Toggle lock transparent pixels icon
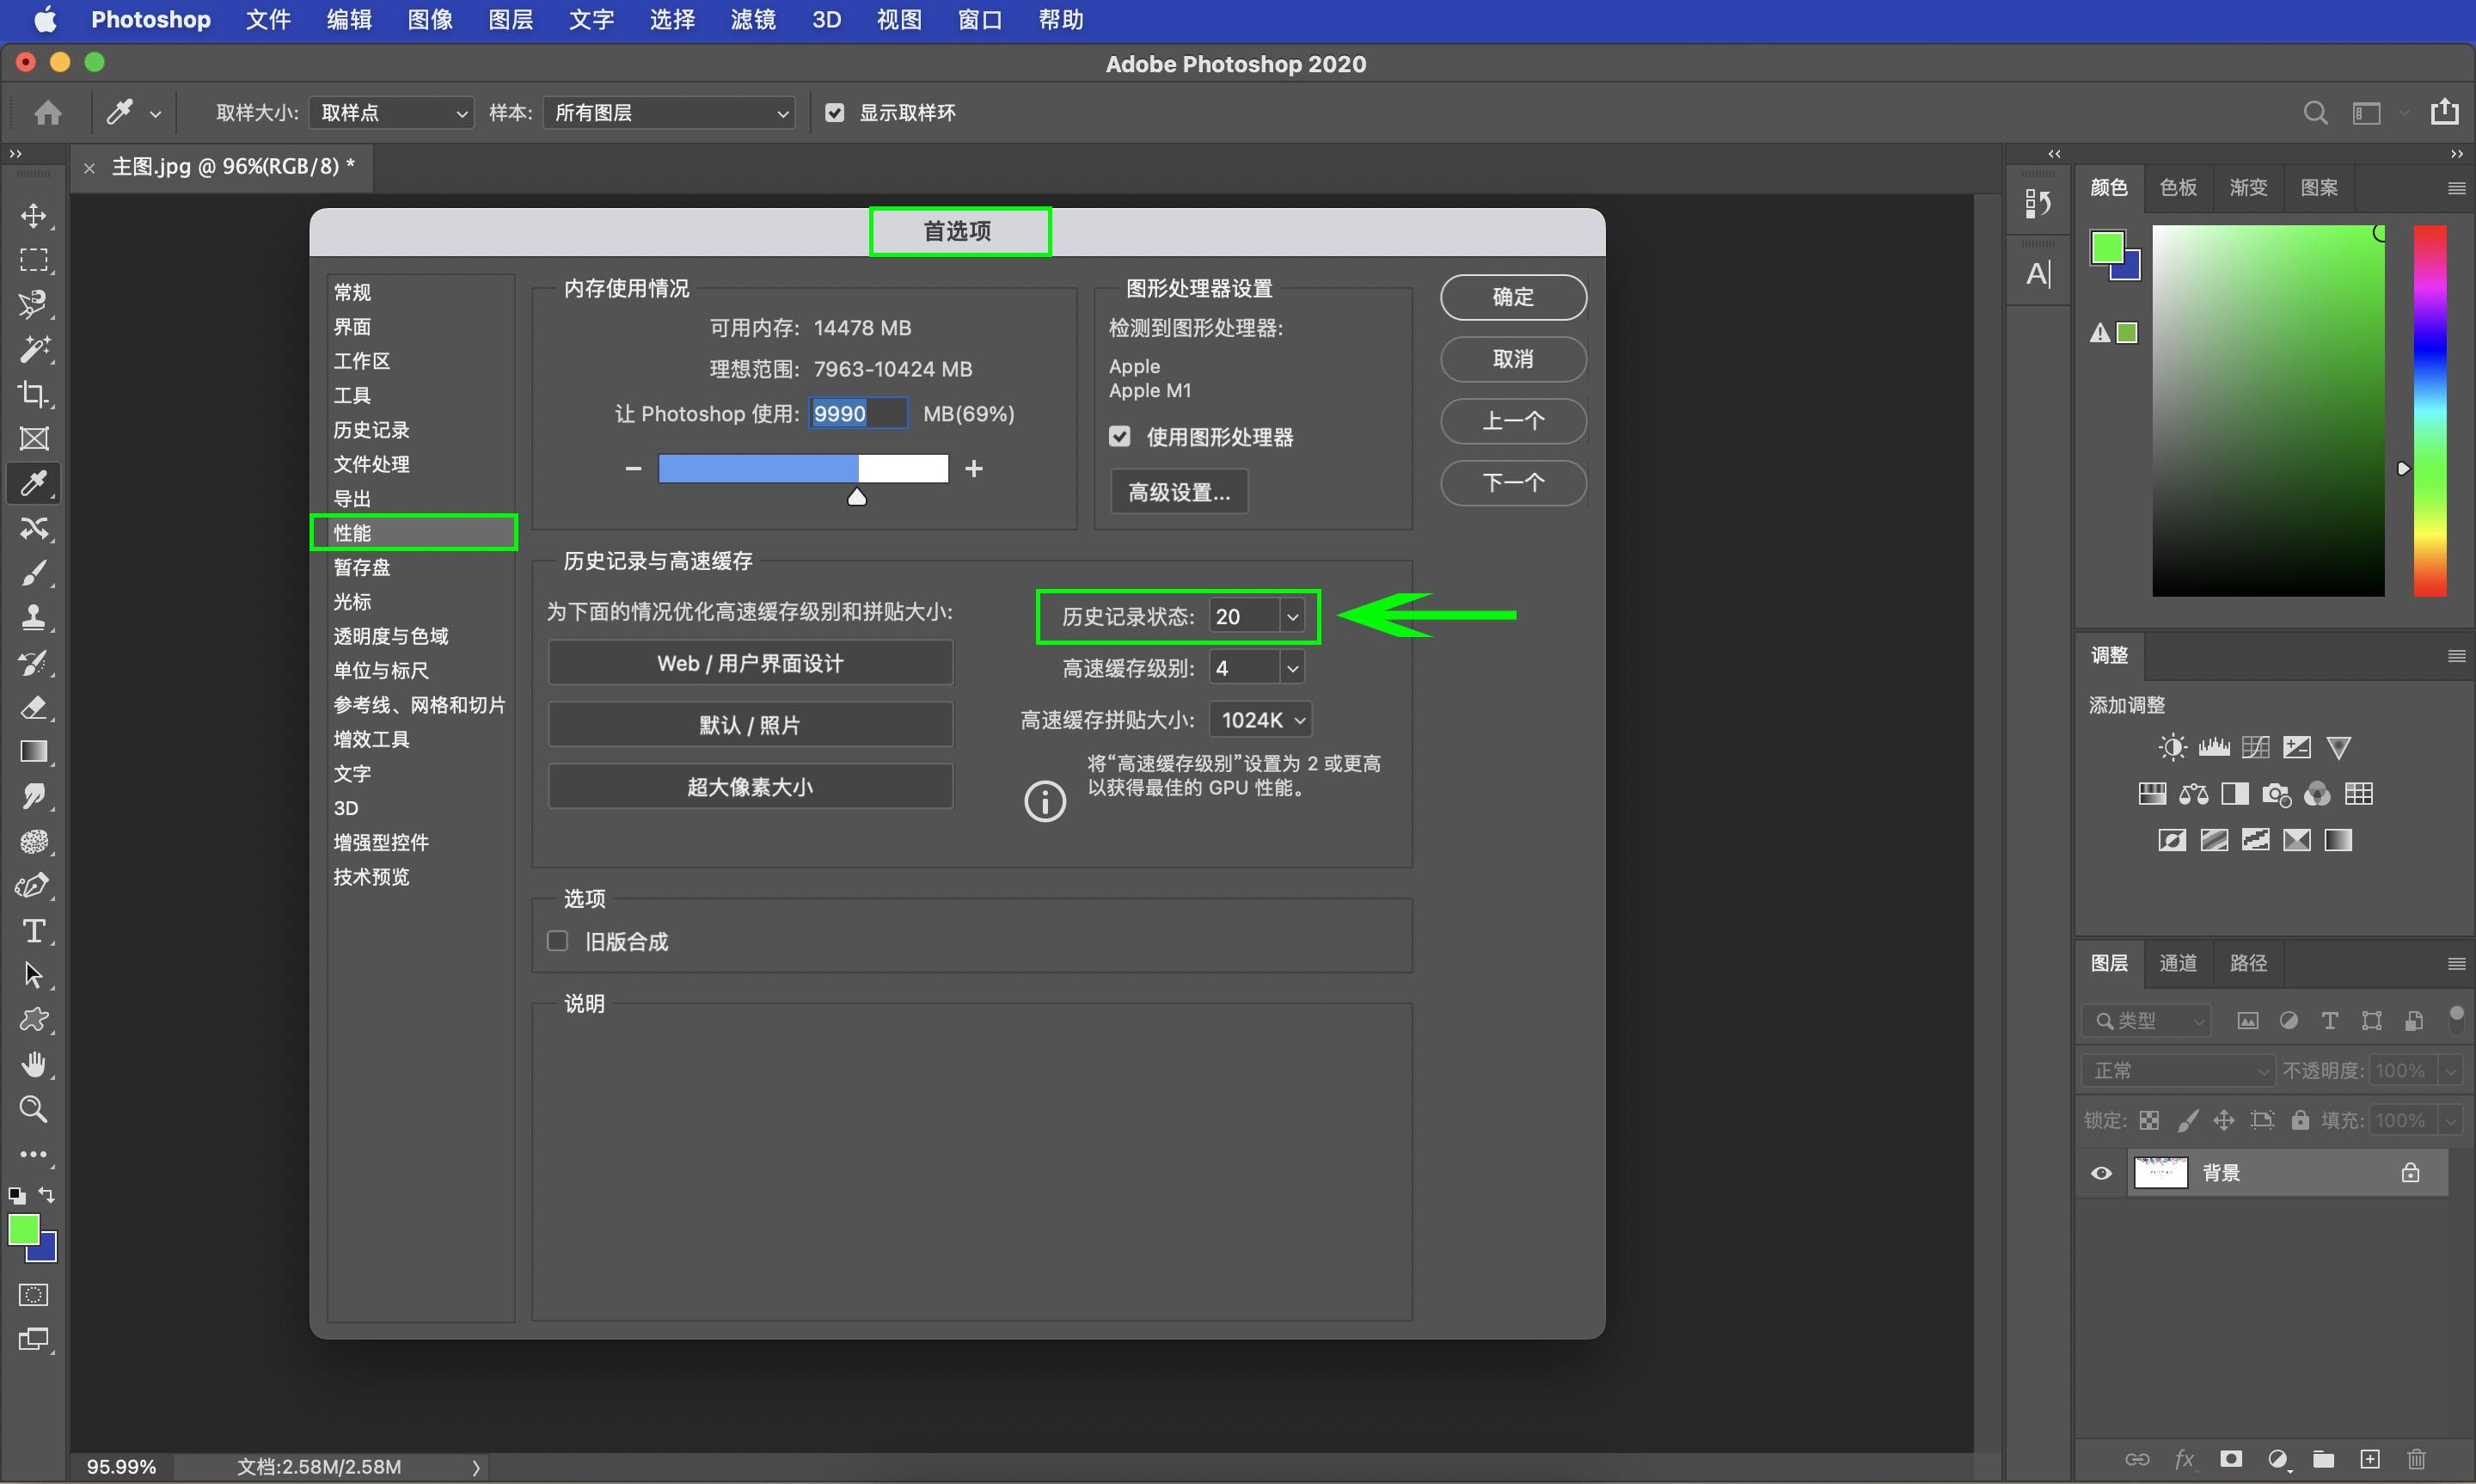2476x1484 pixels. 2149,1120
